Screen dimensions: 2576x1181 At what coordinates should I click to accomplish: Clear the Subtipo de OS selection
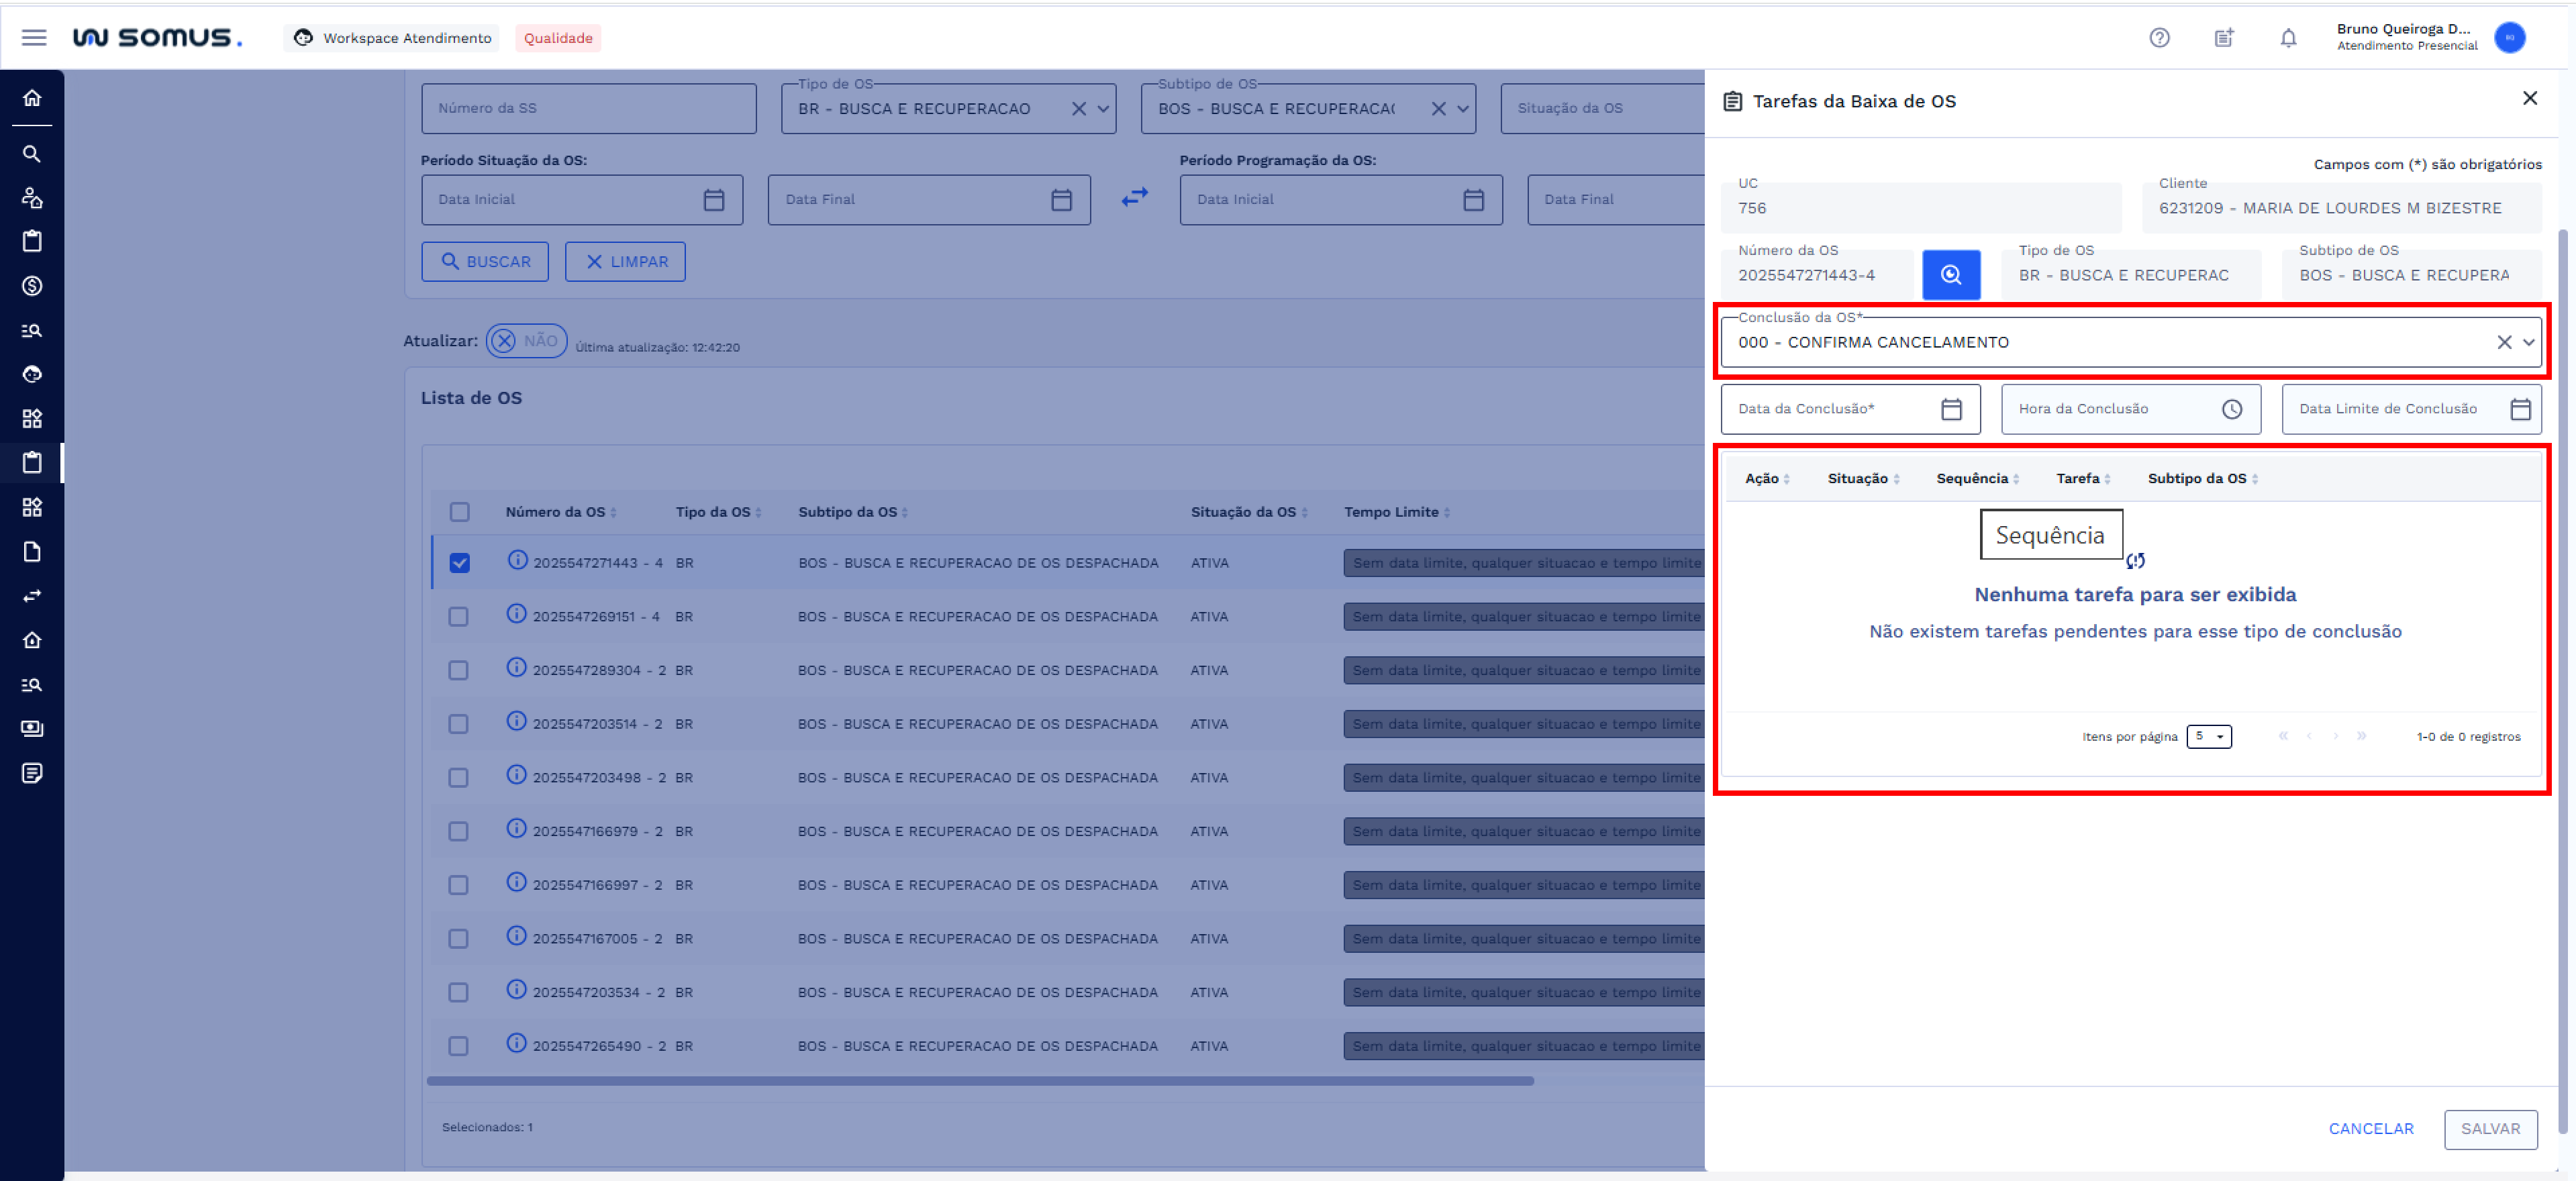pyautogui.click(x=1439, y=109)
